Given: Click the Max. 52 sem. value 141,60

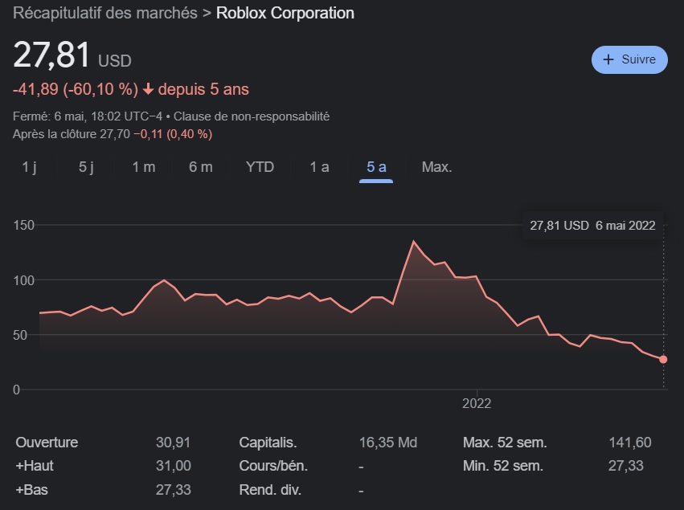Looking at the screenshot, I should click(630, 443).
